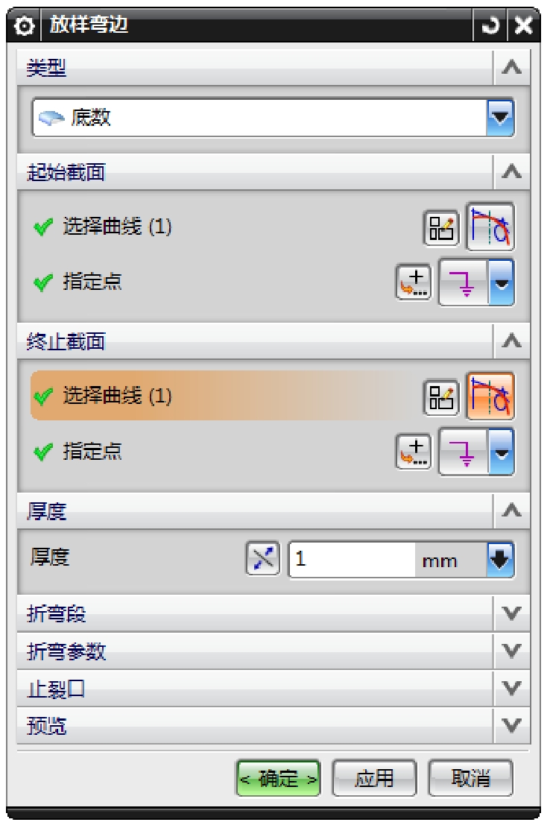Expand the 折弯参数 section

(x=273, y=651)
